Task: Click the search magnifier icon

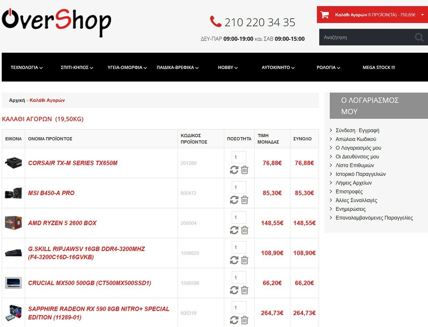Action: click(x=419, y=37)
